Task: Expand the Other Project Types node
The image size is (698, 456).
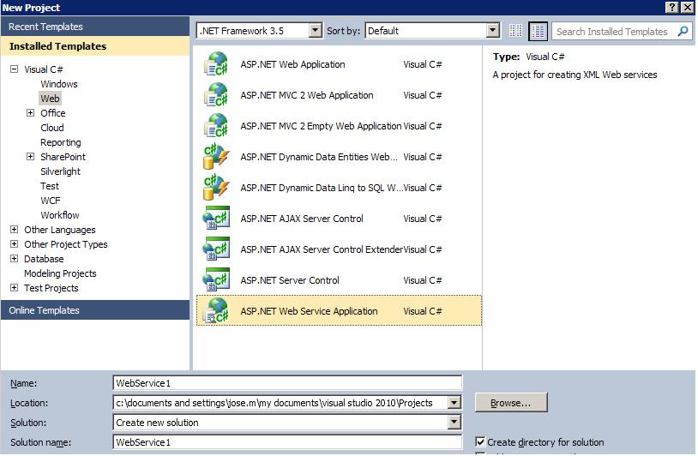Action: tap(15, 243)
